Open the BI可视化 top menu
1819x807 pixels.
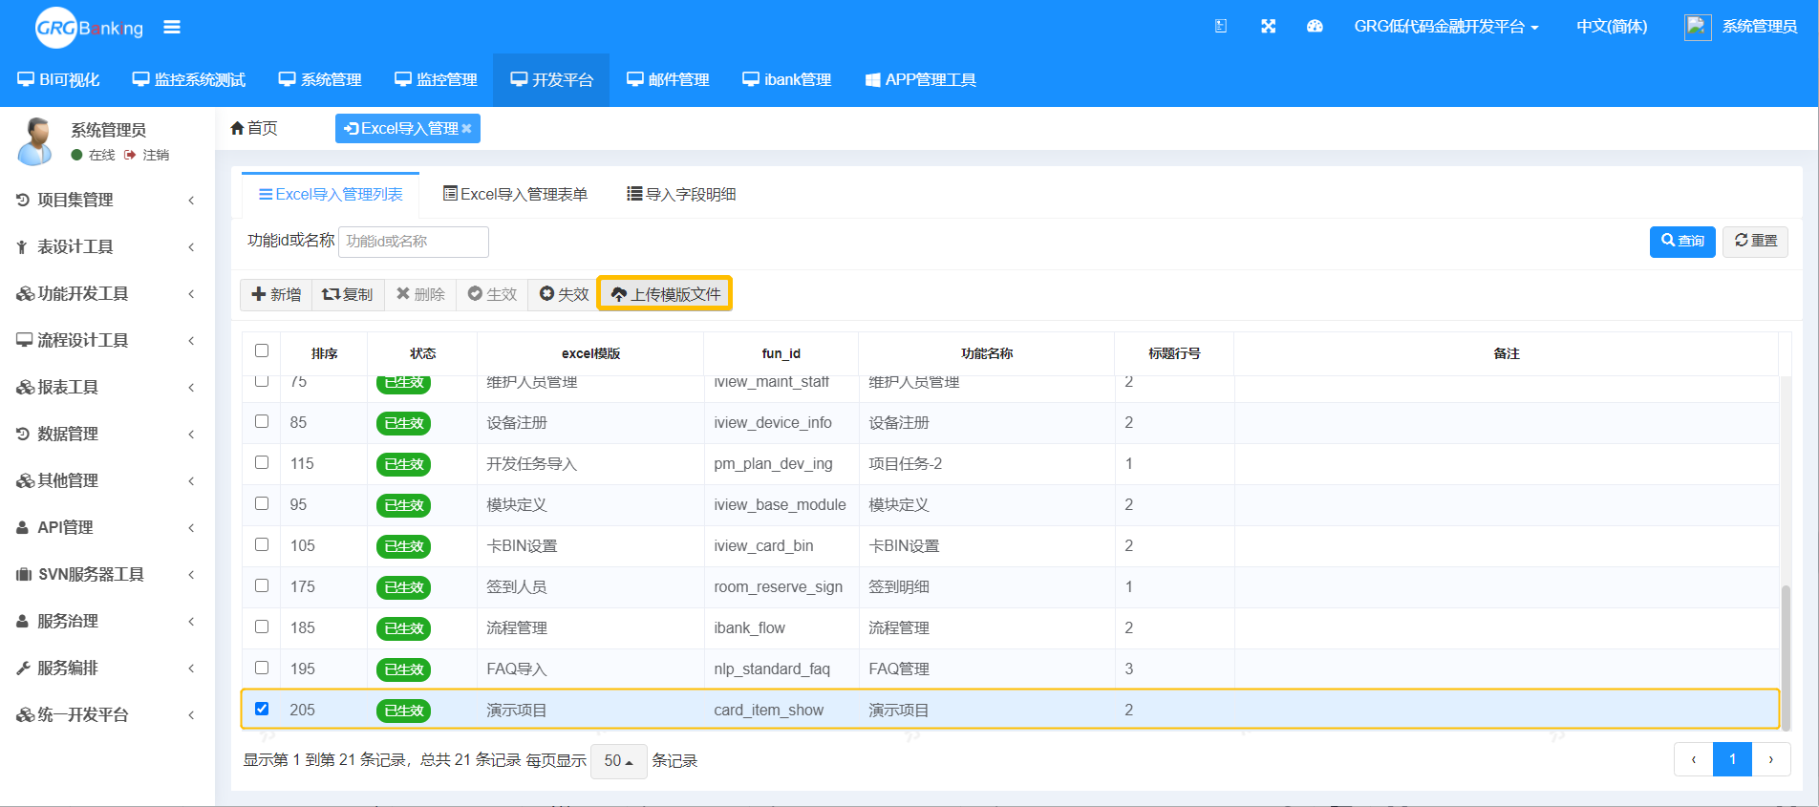click(x=58, y=80)
